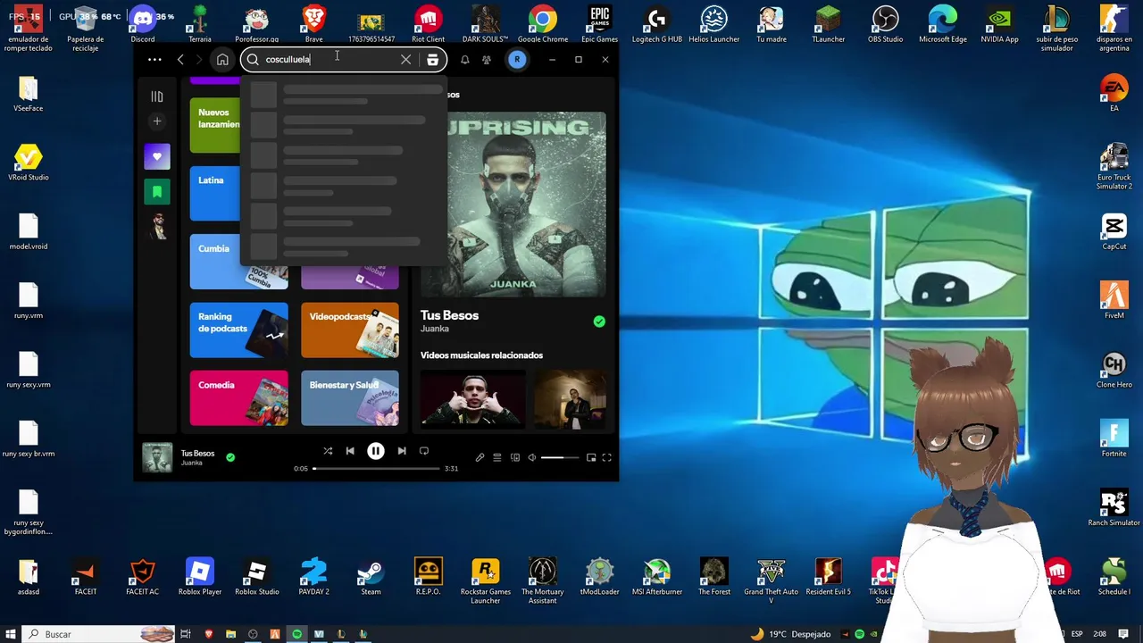The height and width of the screenshot is (643, 1143).
Task: Play second related music video thumbnail
Action: tap(570, 399)
